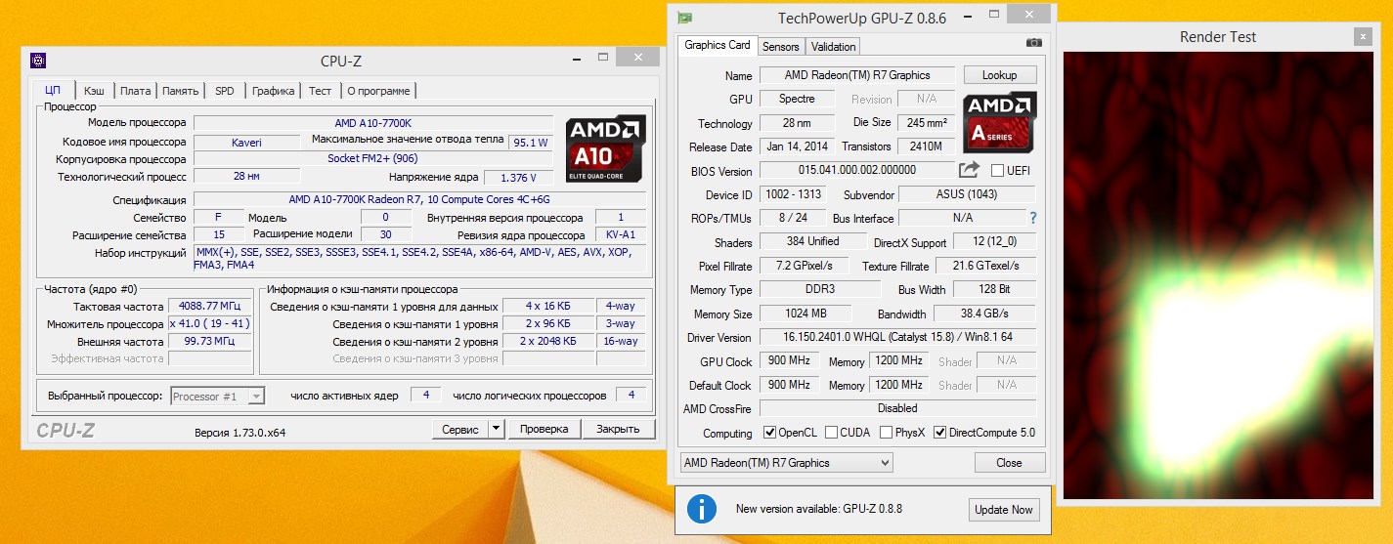Click the CPU-Z title bar app icon
This screenshot has width=1393, height=544.
coord(37,61)
